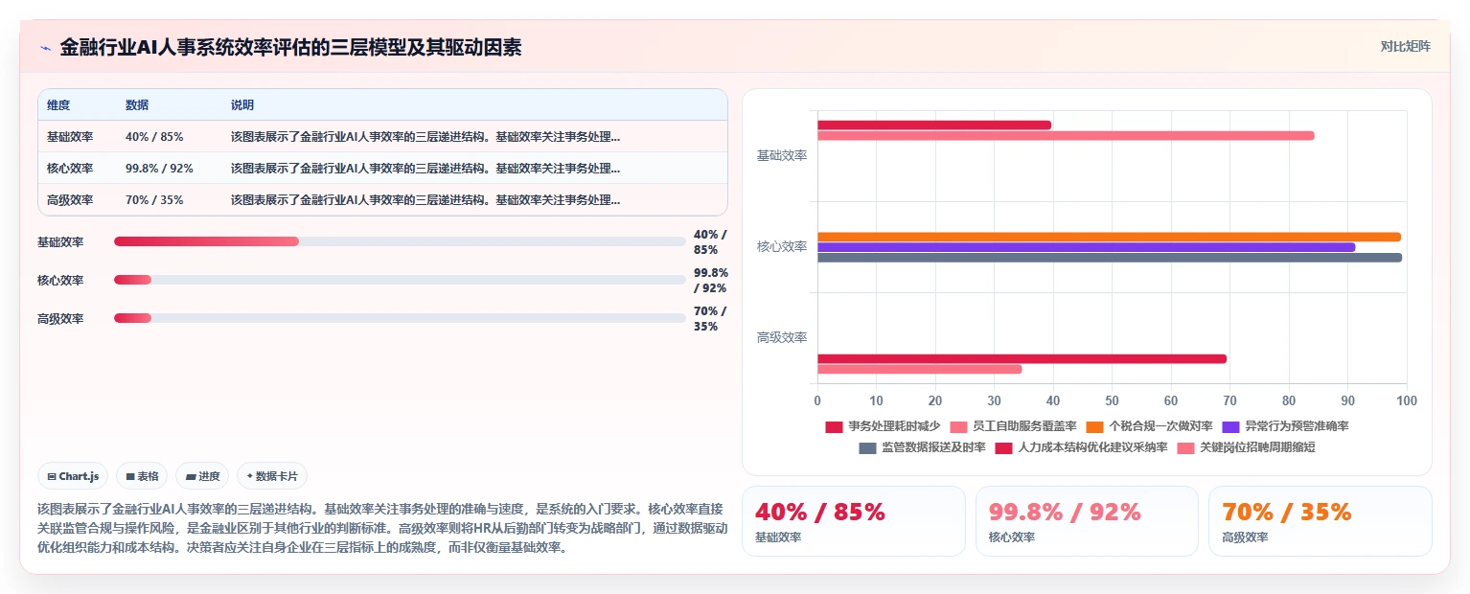The width and height of the screenshot is (1470, 594).
Task: Click the 99.8% / 92% value beside the 核心效率 progress bar
Action: [710, 280]
